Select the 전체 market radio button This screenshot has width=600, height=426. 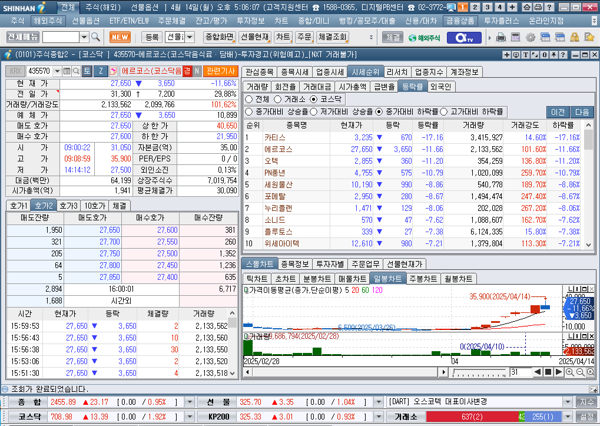248,99
